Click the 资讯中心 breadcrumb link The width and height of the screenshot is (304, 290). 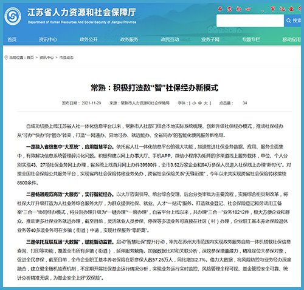46,58
